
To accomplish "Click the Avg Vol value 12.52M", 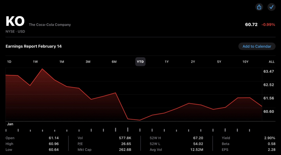I will 197,150.
